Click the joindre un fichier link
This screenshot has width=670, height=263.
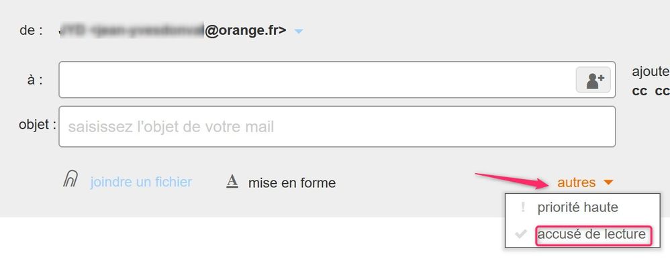141,182
